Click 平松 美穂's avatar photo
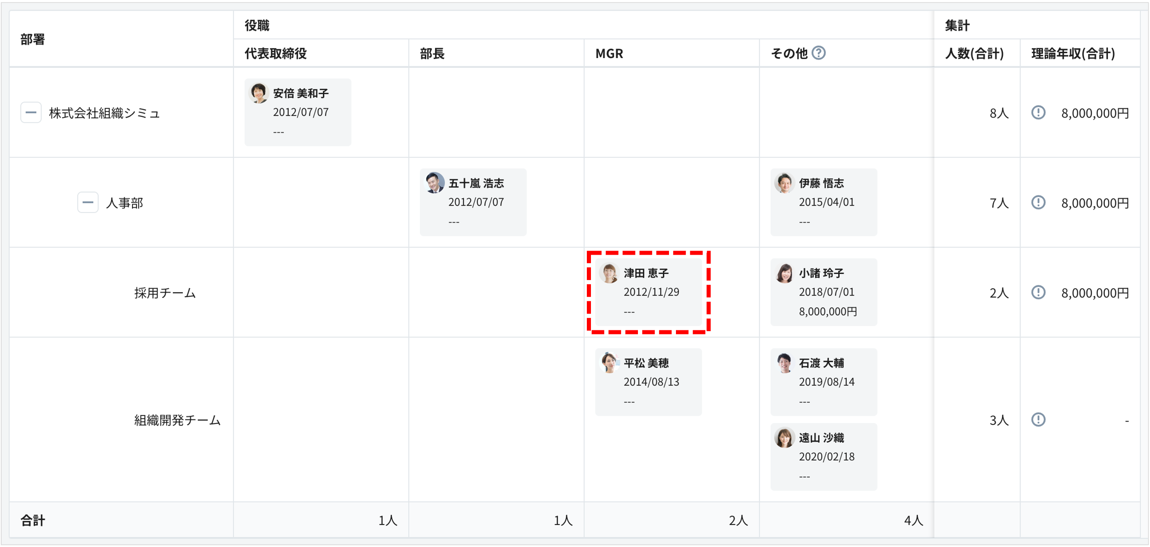1150x547 pixels. point(609,363)
